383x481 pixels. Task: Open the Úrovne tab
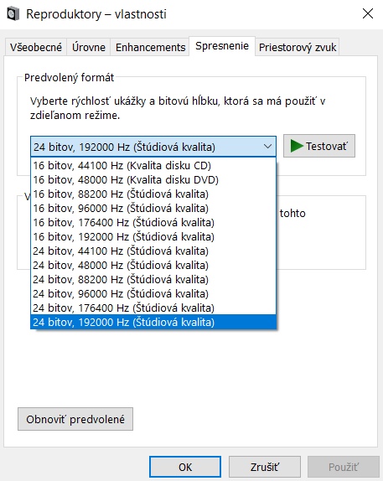click(x=88, y=47)
